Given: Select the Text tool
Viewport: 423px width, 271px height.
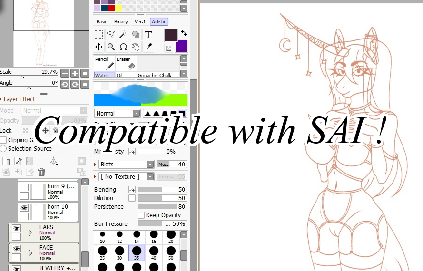Looking at the screenshot, I should tap(148, 35).
